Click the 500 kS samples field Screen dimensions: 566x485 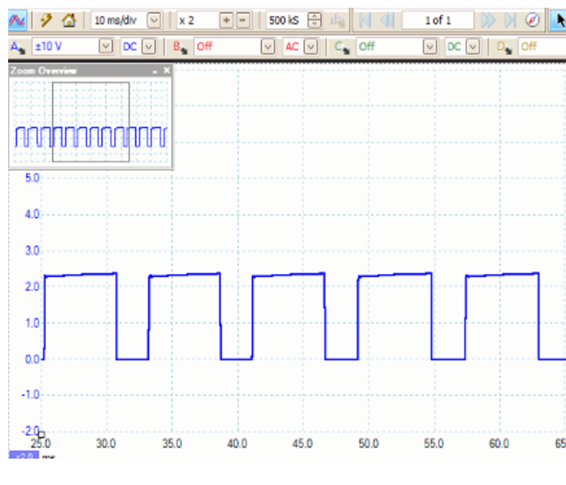[x=286, y=20]
